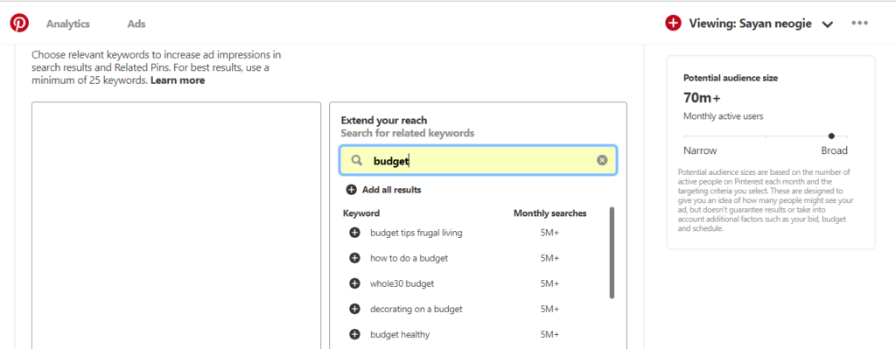Select the budget healthy keyword text
Image resolution: width=896 pixels, height=349 pixels.
tap(400, 334)
